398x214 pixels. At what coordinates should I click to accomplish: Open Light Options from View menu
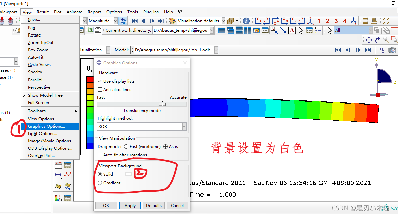(x=43, y=134)
